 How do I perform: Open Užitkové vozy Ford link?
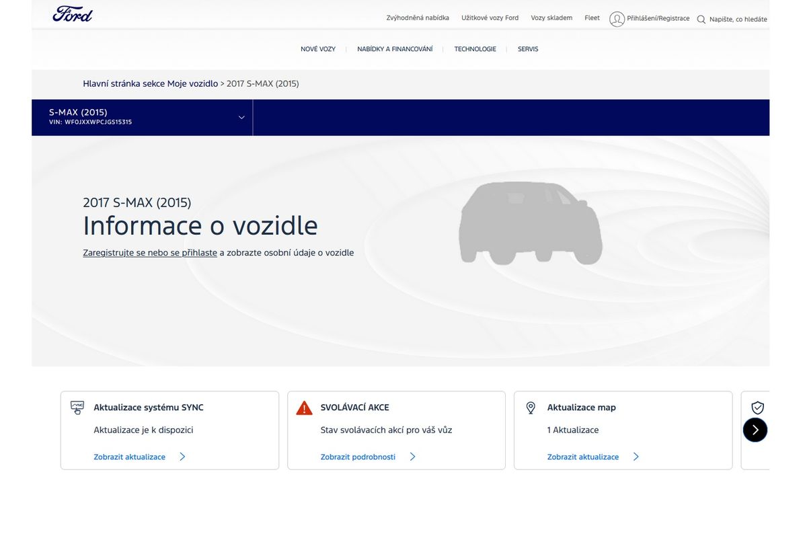coord(490,18)
